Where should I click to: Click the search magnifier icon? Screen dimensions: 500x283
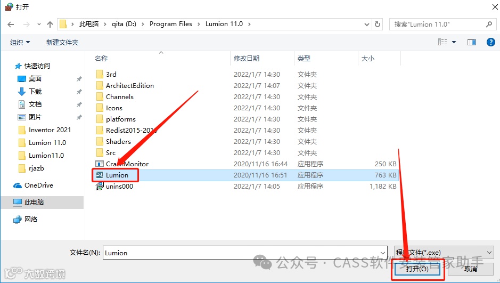489,24
